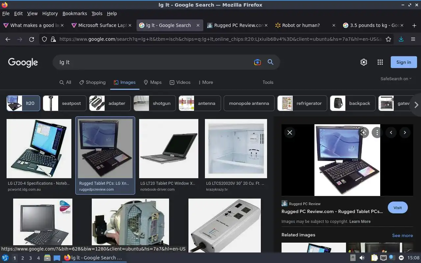This screenshot has width=421, height=263.
Task: Go to next preview image
Action: click(405, 132)
